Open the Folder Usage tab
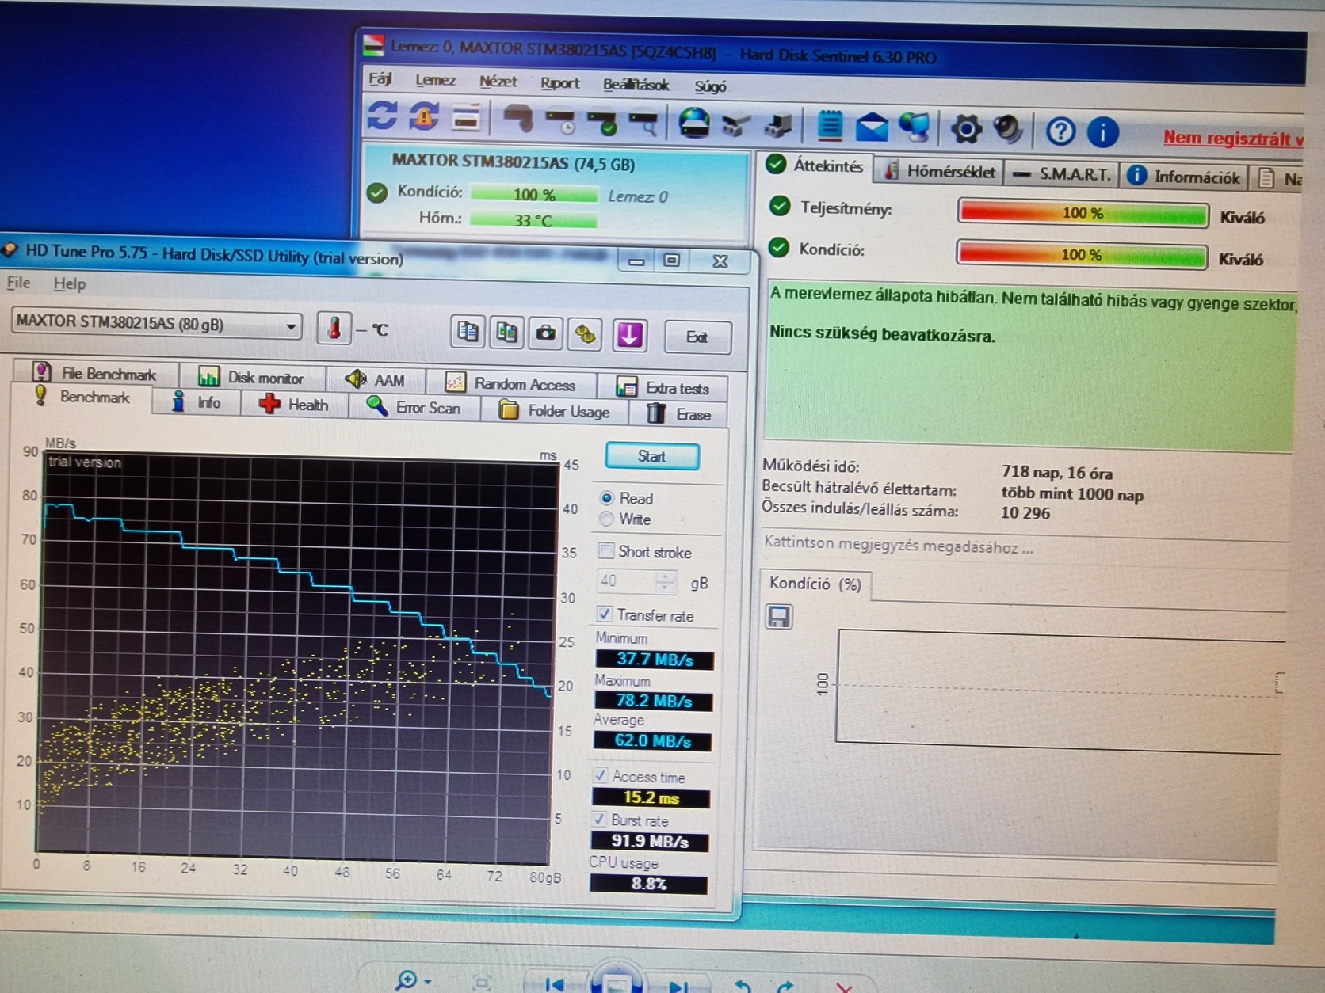 [555, 410]
